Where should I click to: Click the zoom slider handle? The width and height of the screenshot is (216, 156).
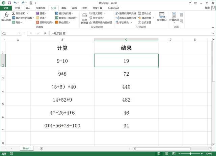coord(190,154)
